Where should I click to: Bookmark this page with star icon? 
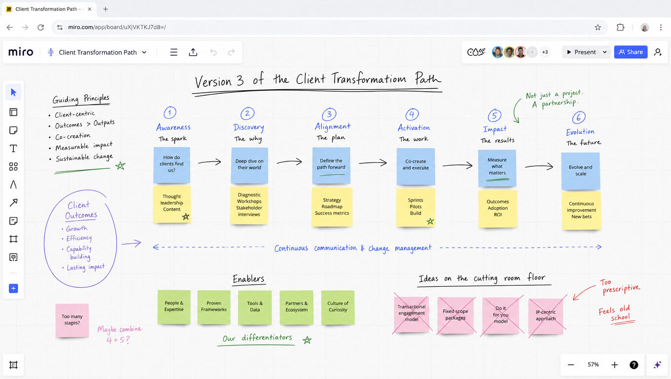click(x=598, y=27)
